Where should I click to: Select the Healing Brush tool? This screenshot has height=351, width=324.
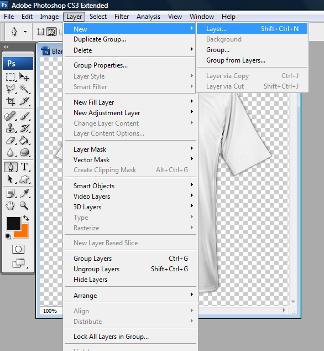pos(11,116)
